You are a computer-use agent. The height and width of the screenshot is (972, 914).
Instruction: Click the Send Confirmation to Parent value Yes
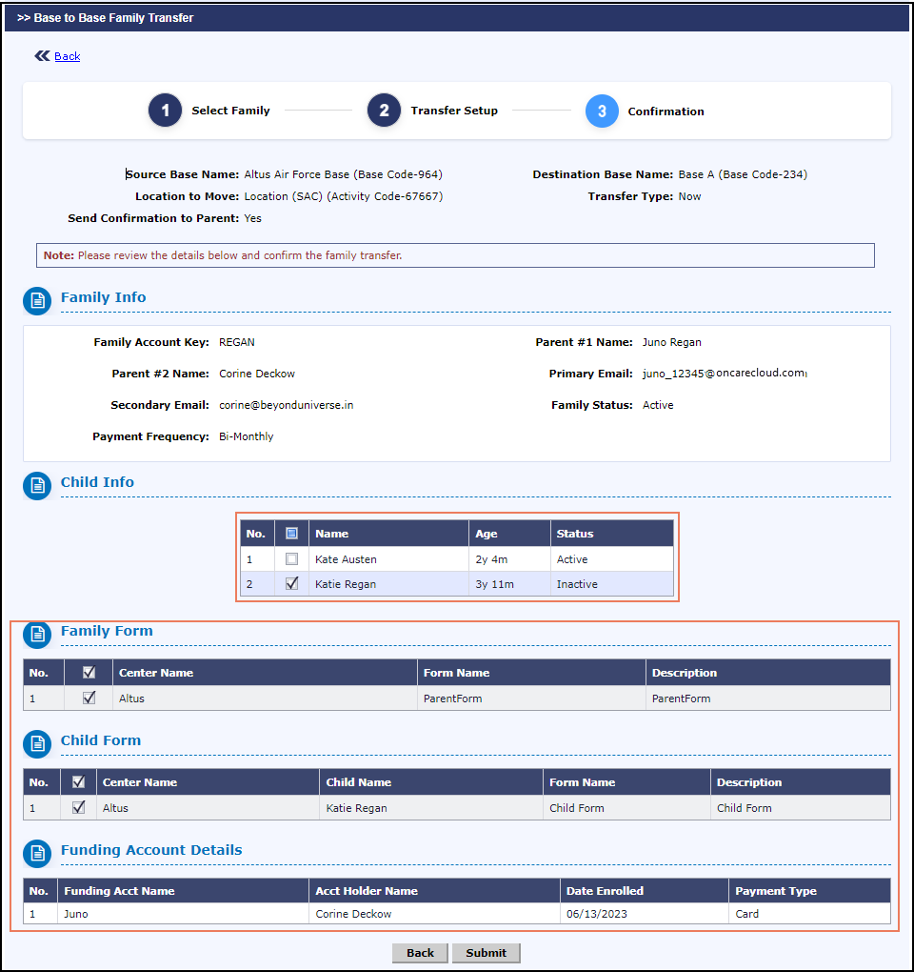coord(252,218)
